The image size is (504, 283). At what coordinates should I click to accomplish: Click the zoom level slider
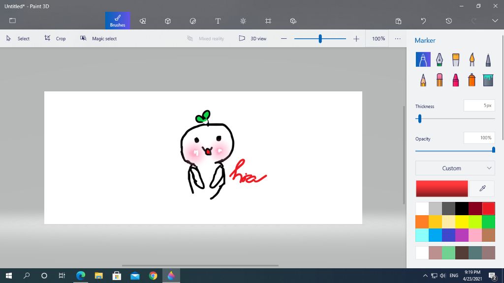pyautogui.click(x=320, y=38)
